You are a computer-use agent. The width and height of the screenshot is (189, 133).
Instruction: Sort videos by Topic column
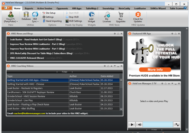pos(38,76)
